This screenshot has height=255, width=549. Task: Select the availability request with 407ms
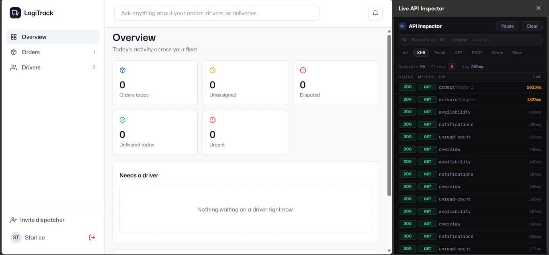(471, 212)
